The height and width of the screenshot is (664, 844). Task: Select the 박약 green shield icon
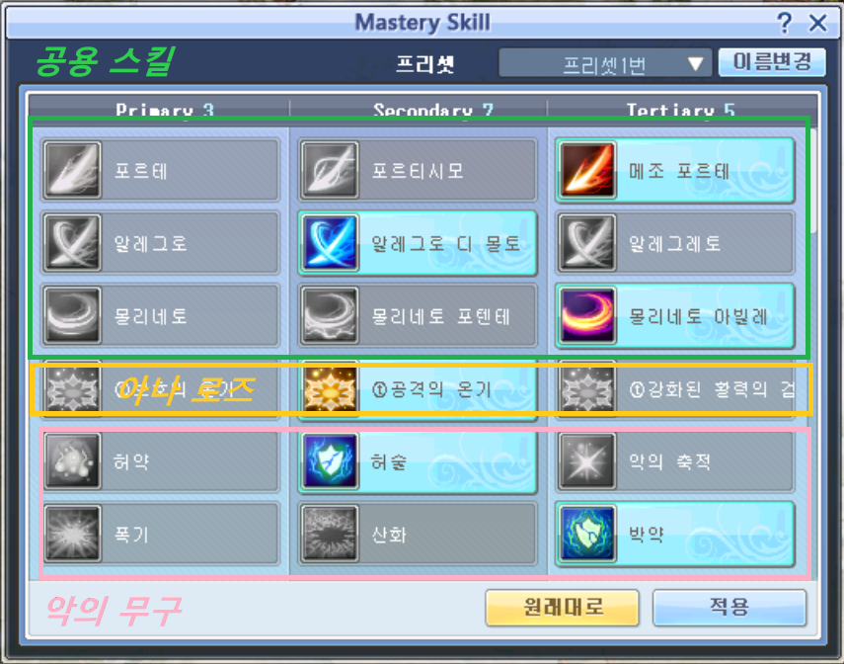[587, 534]
